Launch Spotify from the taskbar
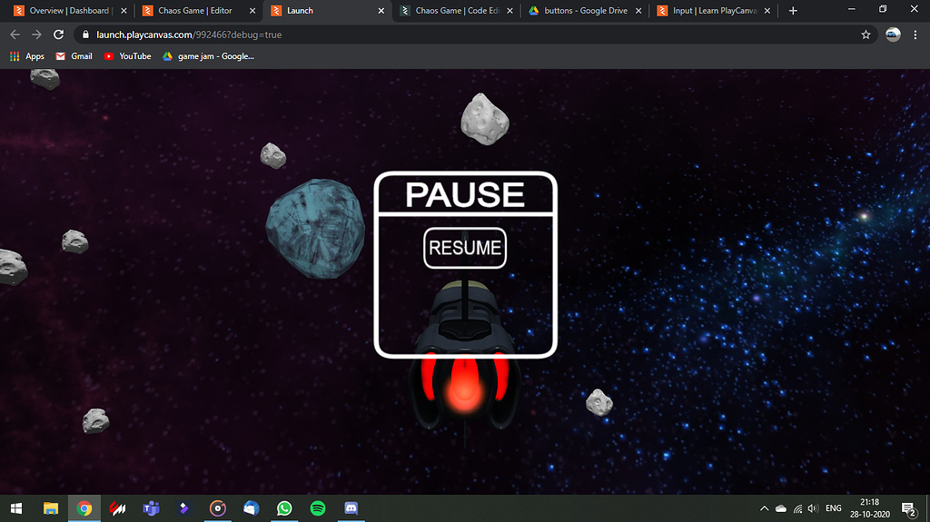The height and width of the screenshot is (522, 930). [x=318, y=508]
